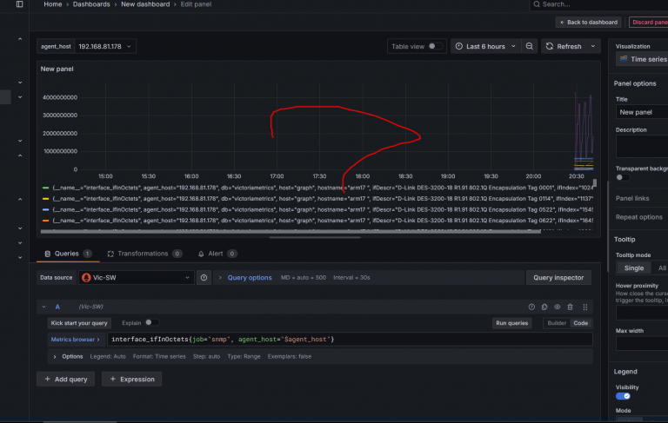Screen dimensions: 668x423
Task: Click blue swatch of Tag 0522 series
Action: pos(45,210)
